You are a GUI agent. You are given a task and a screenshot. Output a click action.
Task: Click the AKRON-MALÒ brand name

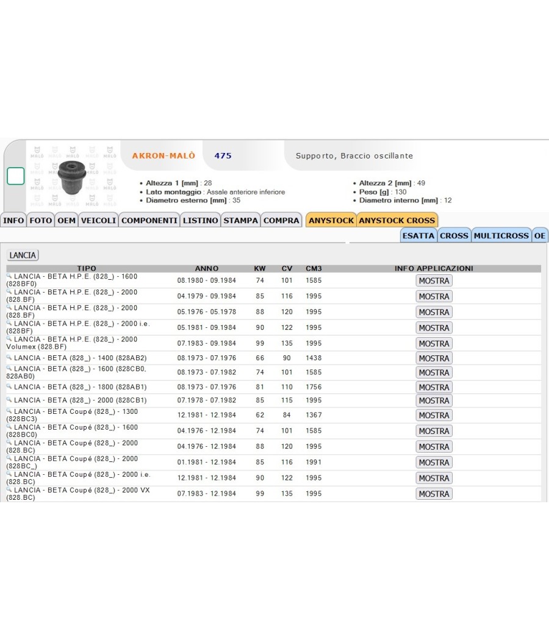click(163, 155)
